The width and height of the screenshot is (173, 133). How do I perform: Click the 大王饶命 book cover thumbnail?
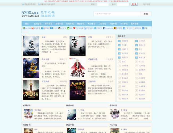pyautogui.click(x=115, y=114)
